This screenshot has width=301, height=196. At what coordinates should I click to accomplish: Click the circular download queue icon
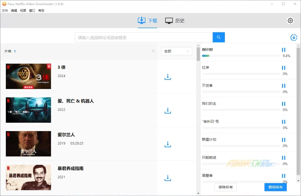pos(294,38)
